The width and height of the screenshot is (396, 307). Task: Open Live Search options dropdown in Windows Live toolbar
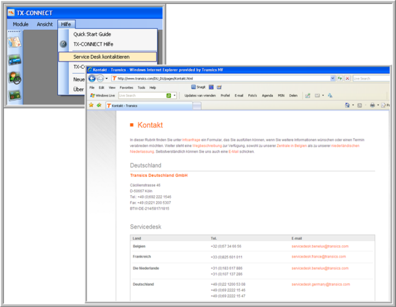click(174, 96)
